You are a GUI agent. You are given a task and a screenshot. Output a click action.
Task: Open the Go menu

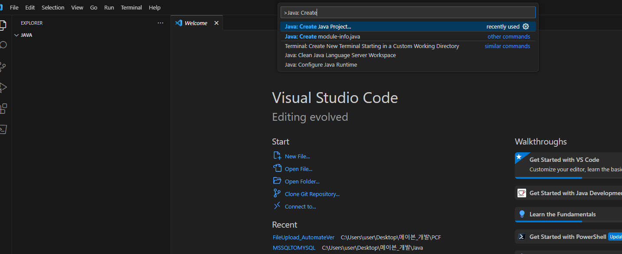point(94,7)
